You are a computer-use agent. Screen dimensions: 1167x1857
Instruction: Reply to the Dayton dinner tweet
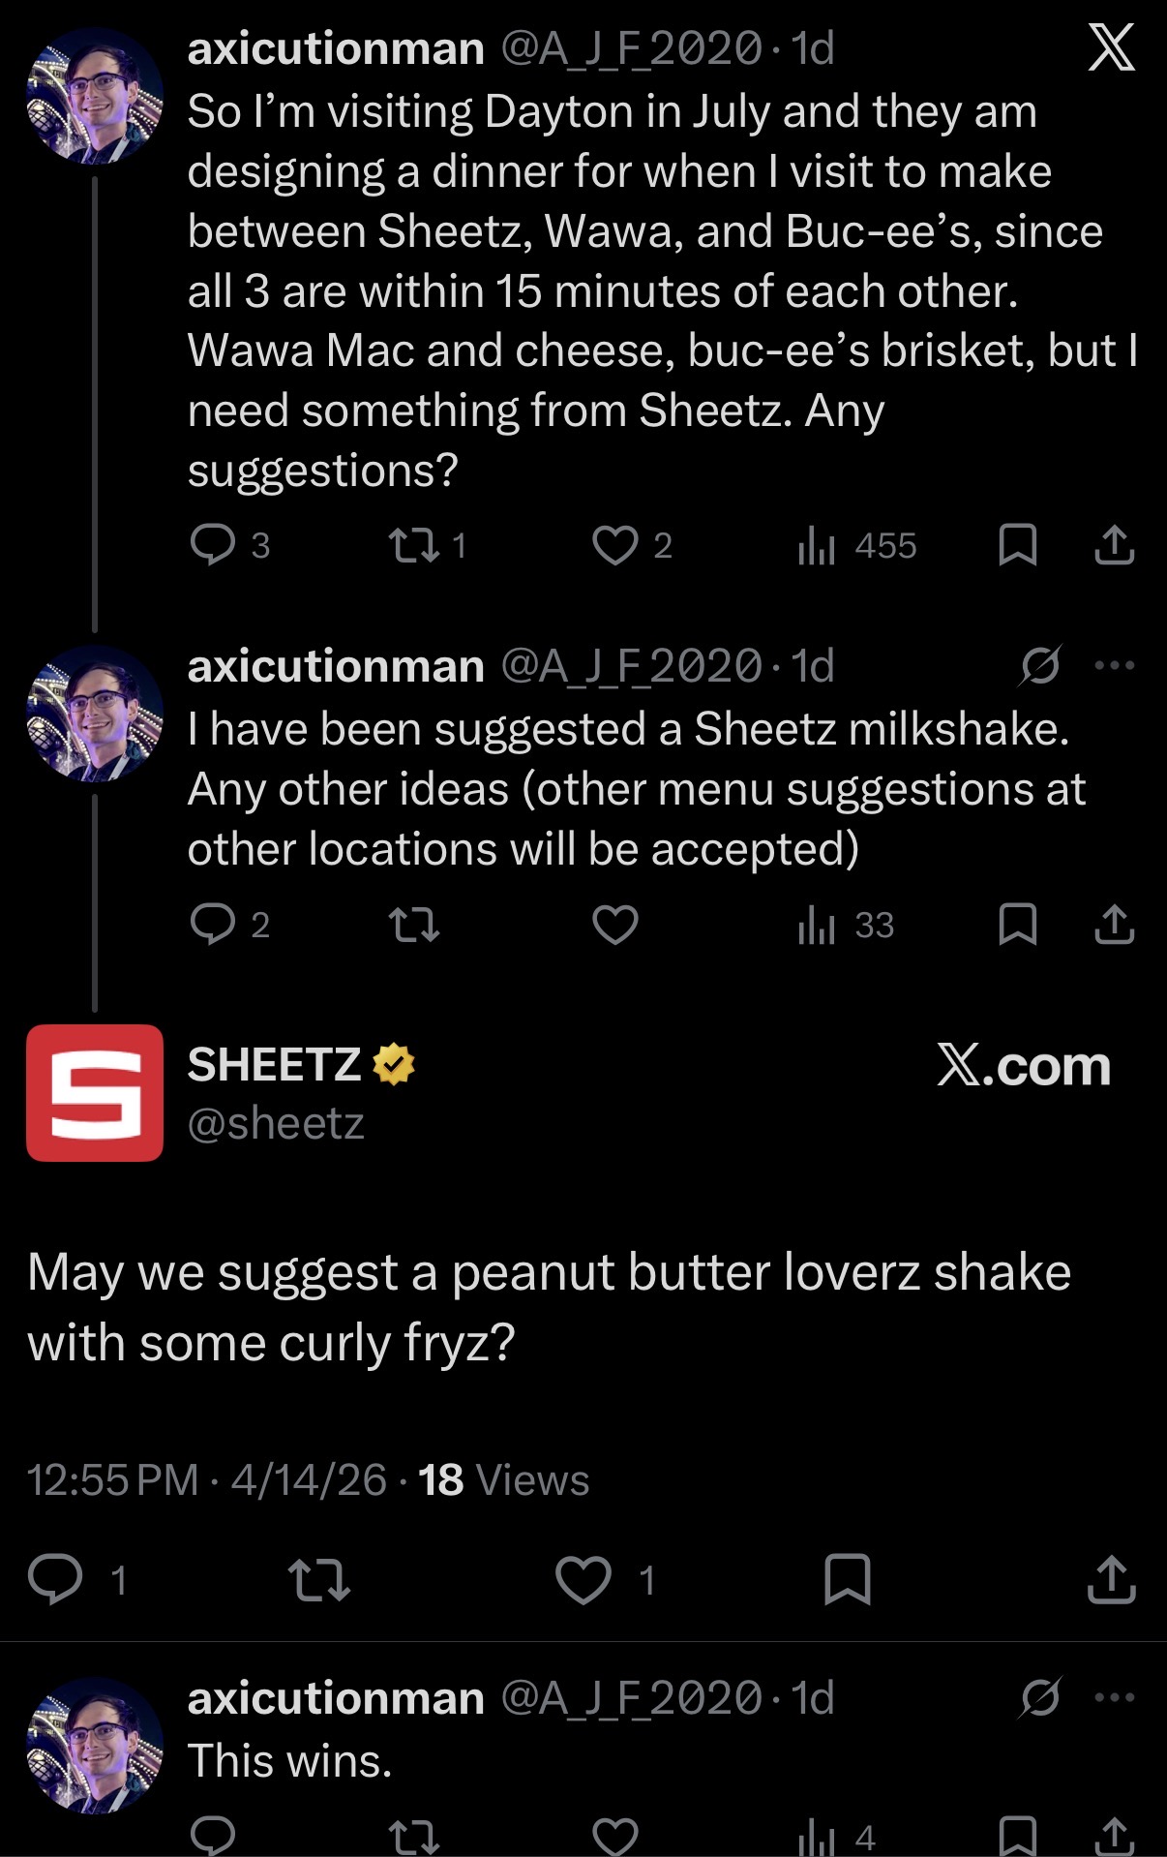click(213, 545)
